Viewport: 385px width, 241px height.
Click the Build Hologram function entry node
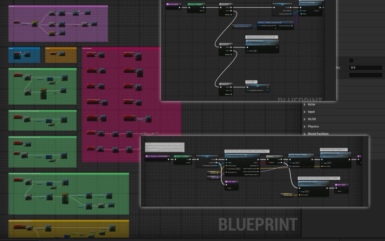click(173, 4)
